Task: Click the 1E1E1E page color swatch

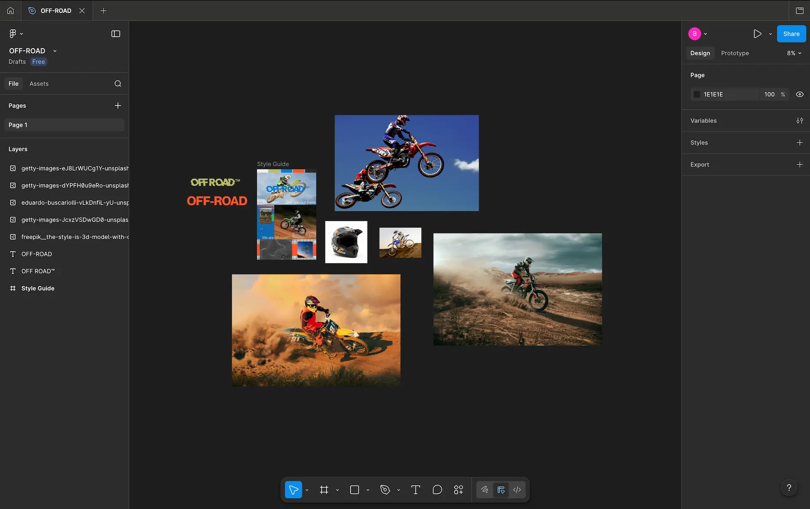Action: 697,94
